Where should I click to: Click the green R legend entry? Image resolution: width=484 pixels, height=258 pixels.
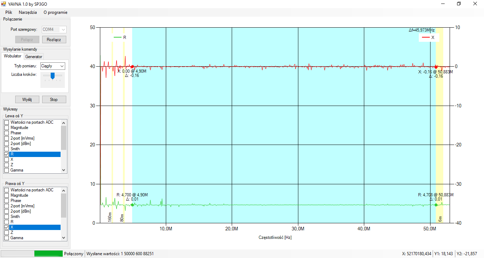click(x=120, y=37)
